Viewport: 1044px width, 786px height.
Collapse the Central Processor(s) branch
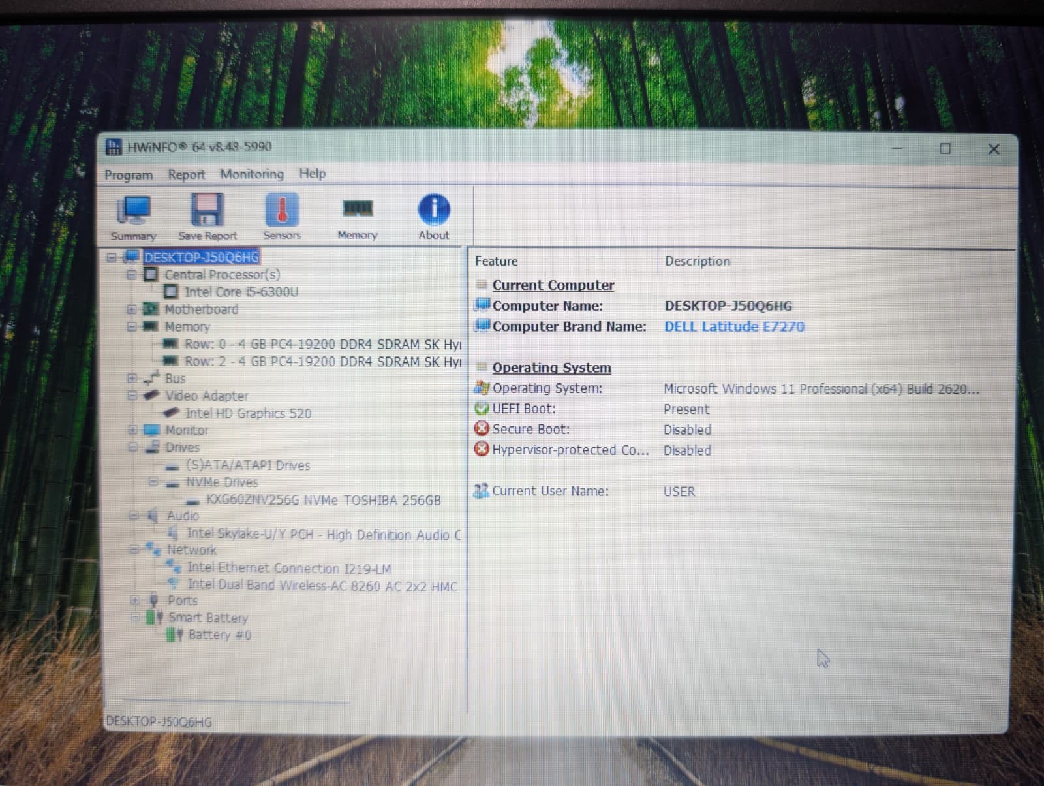(131, 275)
